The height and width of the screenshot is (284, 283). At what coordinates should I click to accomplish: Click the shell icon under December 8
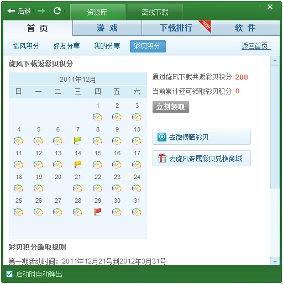click(97, 141)
